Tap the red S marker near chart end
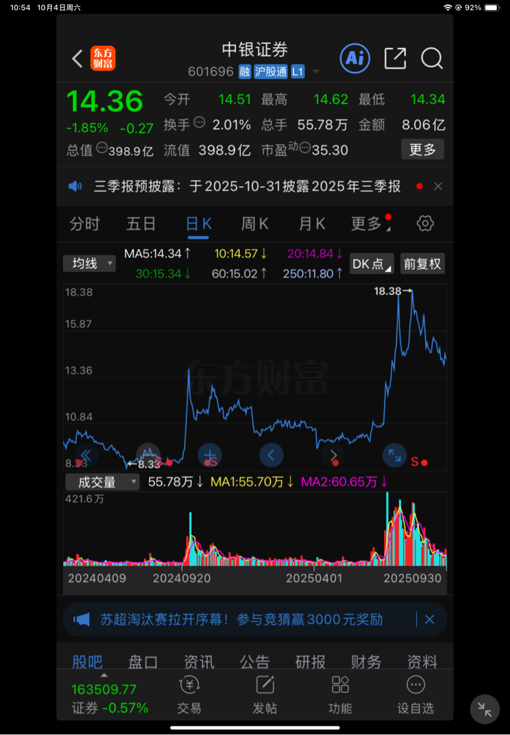Viewport: 510px width, 735px height. pos(414,462)
